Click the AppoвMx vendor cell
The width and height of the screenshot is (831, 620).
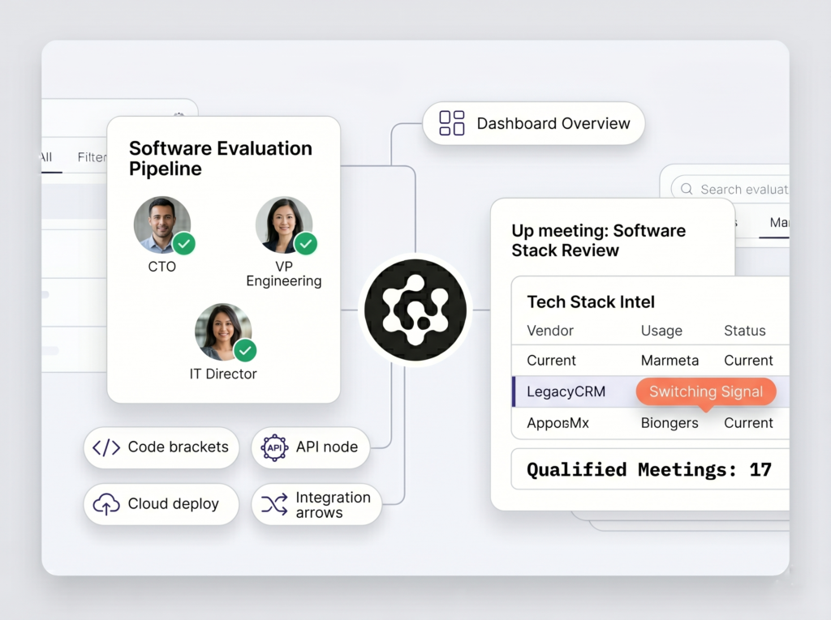click(x=558, y=423)
